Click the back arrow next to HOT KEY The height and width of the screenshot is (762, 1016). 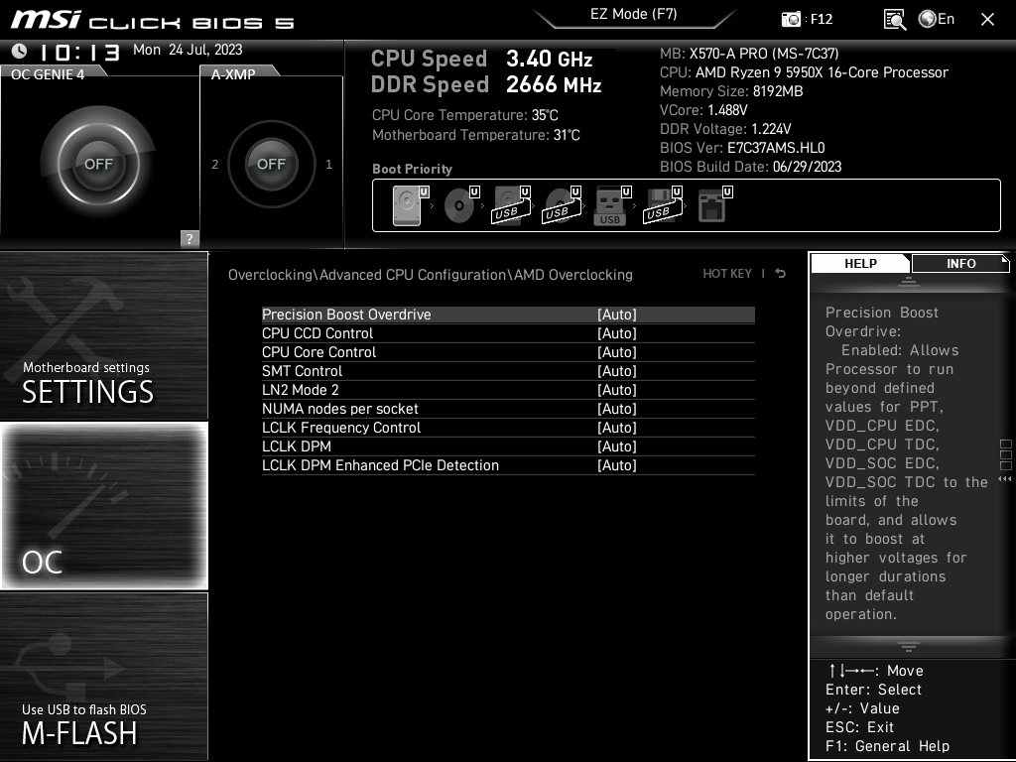click(780, 274)
